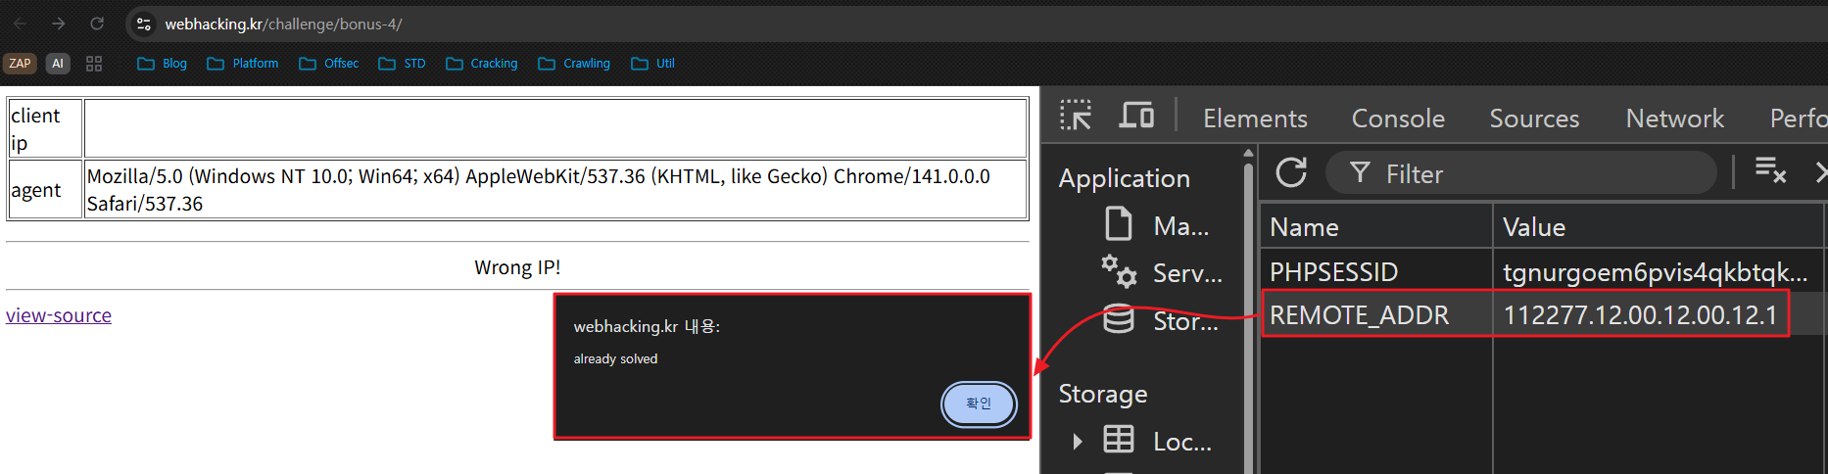This screenshot has height=474, width=1828.
Task: Select the PHPSESSID cookie row
Action: (1371, 271)
